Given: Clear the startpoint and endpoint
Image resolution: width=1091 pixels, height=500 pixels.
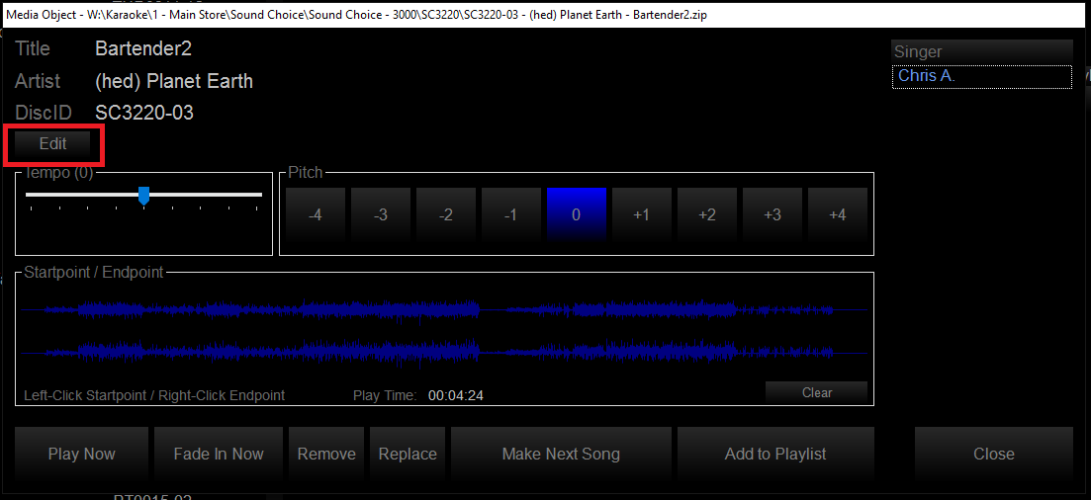Looking at the screenshot, I should coord(816,392).
